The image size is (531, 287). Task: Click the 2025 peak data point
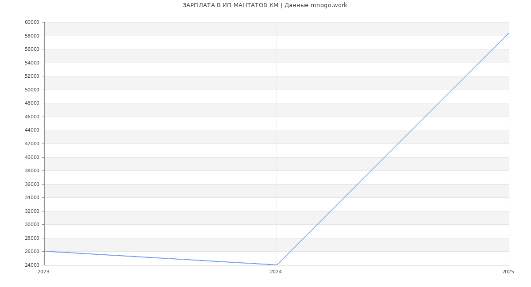(x=509, y=33)
